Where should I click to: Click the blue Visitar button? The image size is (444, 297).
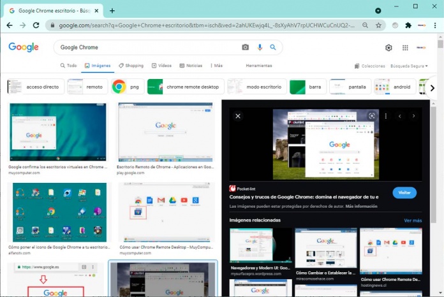404,192
